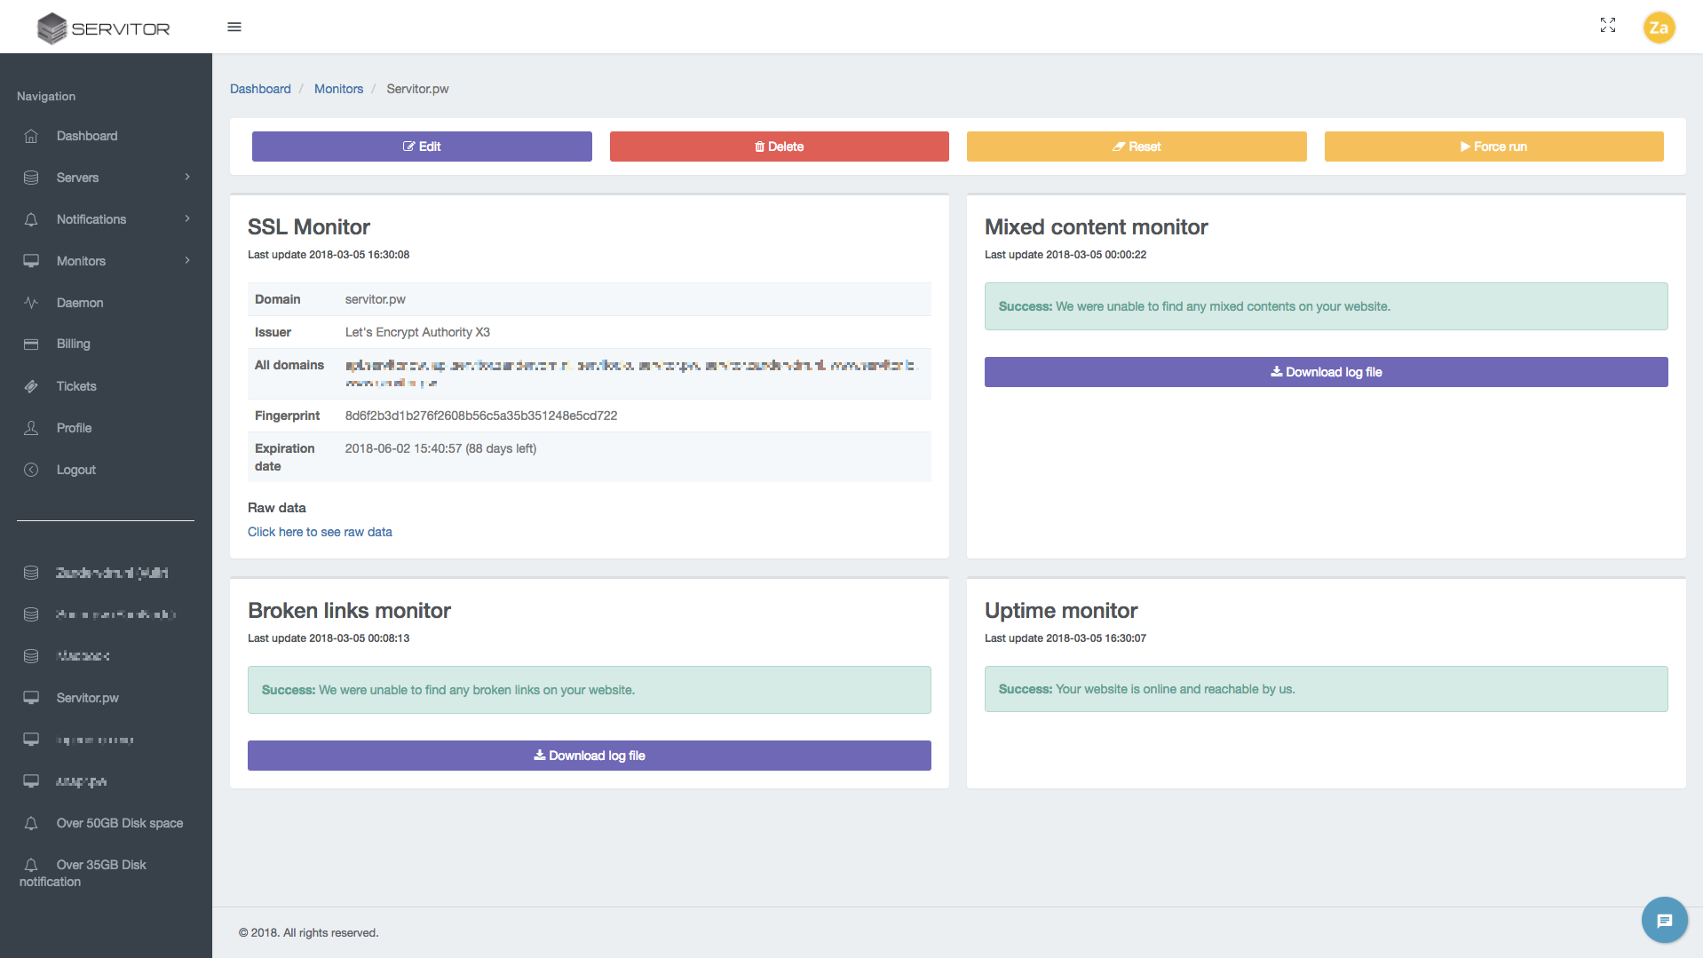The height and width of the screenshot is (958, 1703).
Task: Go to Monitors breadcrumb link
Action: (x=338, y=89)
